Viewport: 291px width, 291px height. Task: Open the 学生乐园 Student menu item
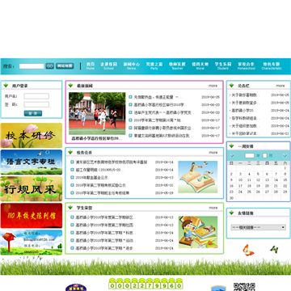coord(223,66)
